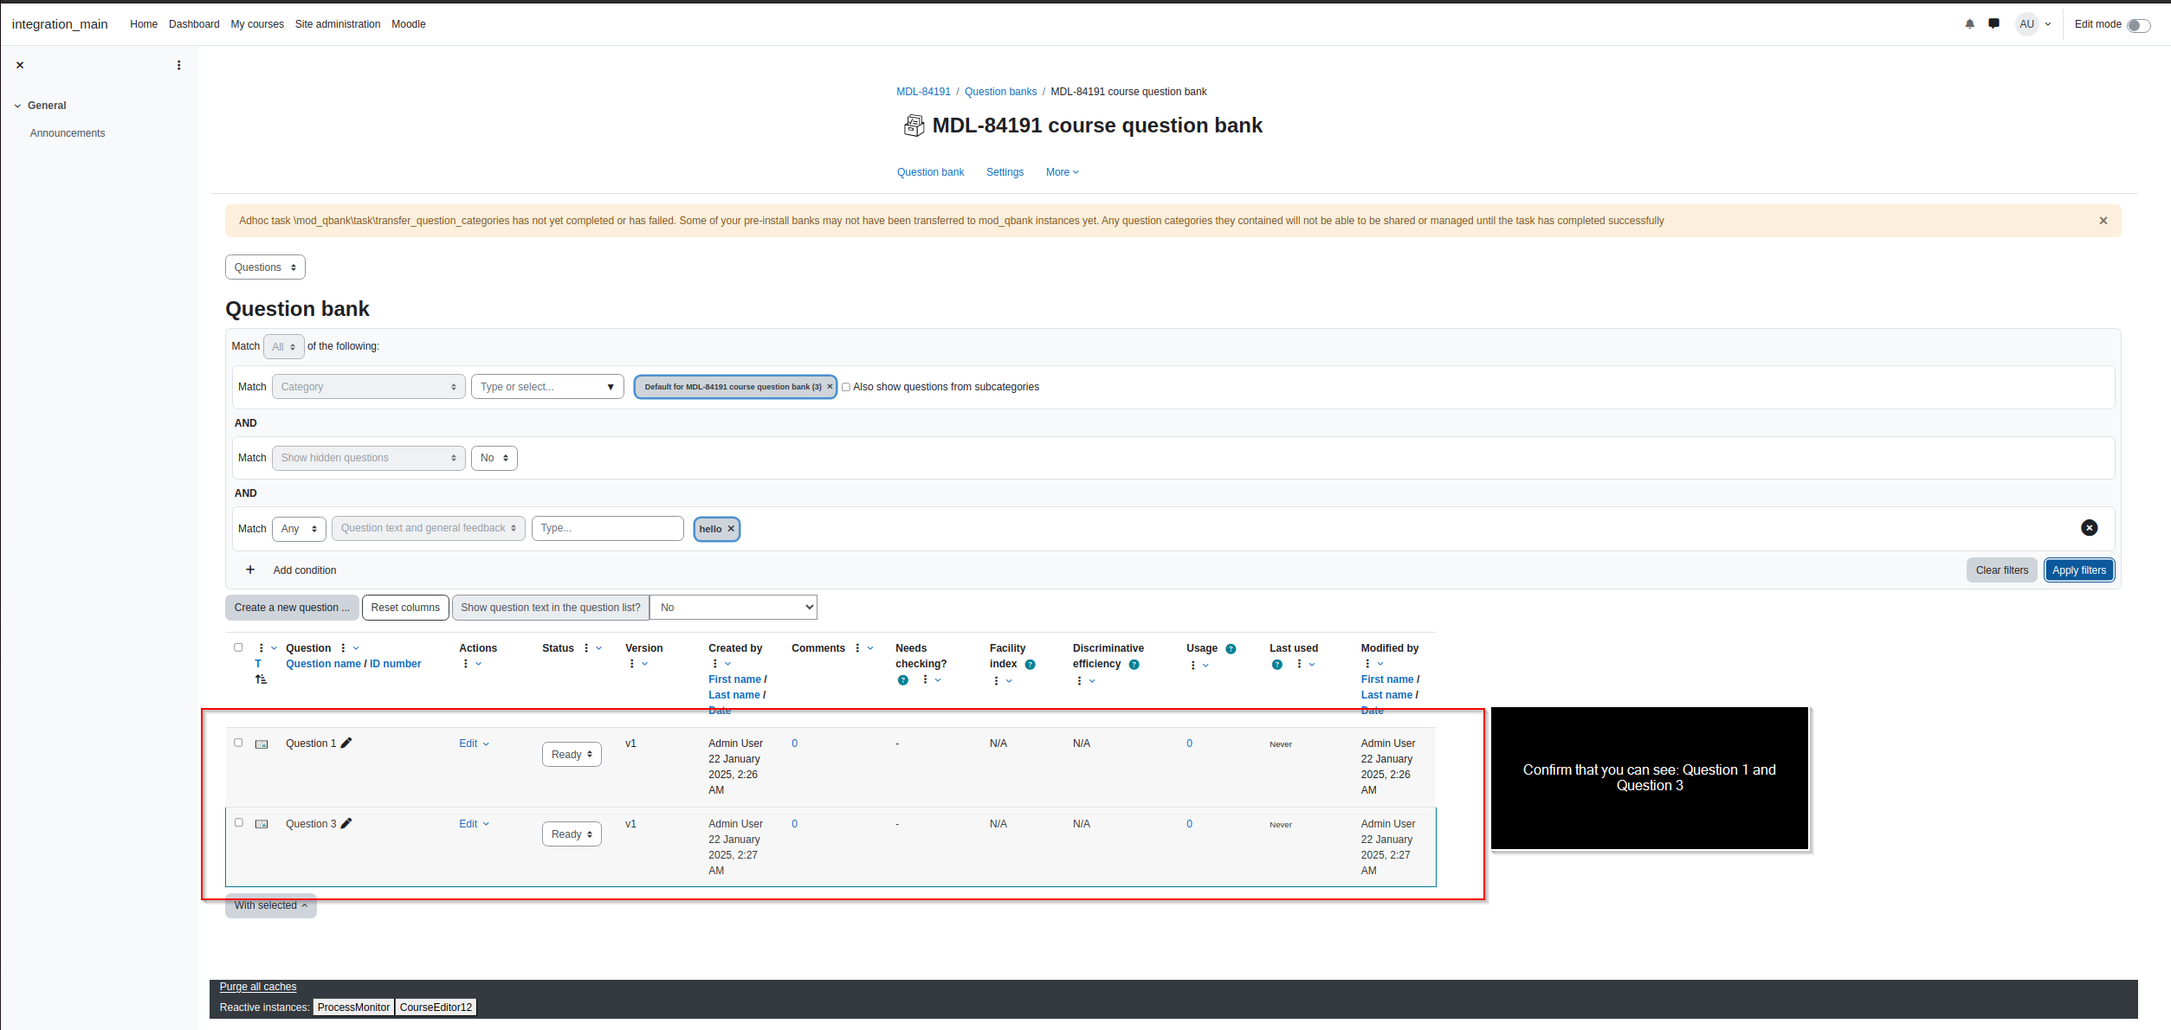Open Actions column kebab menu
Screen dimensions: 2171x1030
pos(466,664)
